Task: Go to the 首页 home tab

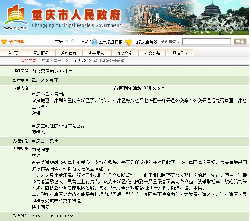Action: [13, 53]
